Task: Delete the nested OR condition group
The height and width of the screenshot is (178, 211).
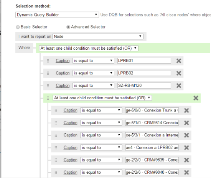Action: (196, 98)
